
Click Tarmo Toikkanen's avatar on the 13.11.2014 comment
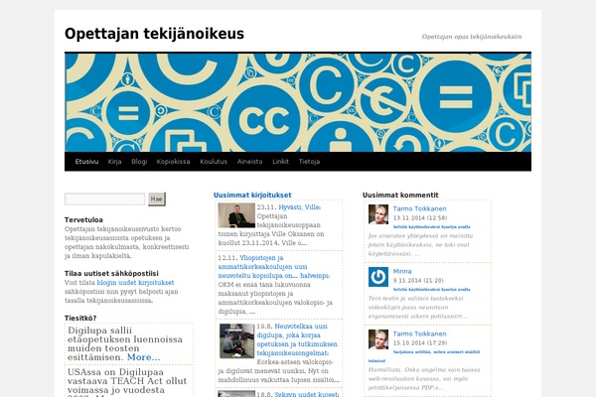[x=378, y=214]
